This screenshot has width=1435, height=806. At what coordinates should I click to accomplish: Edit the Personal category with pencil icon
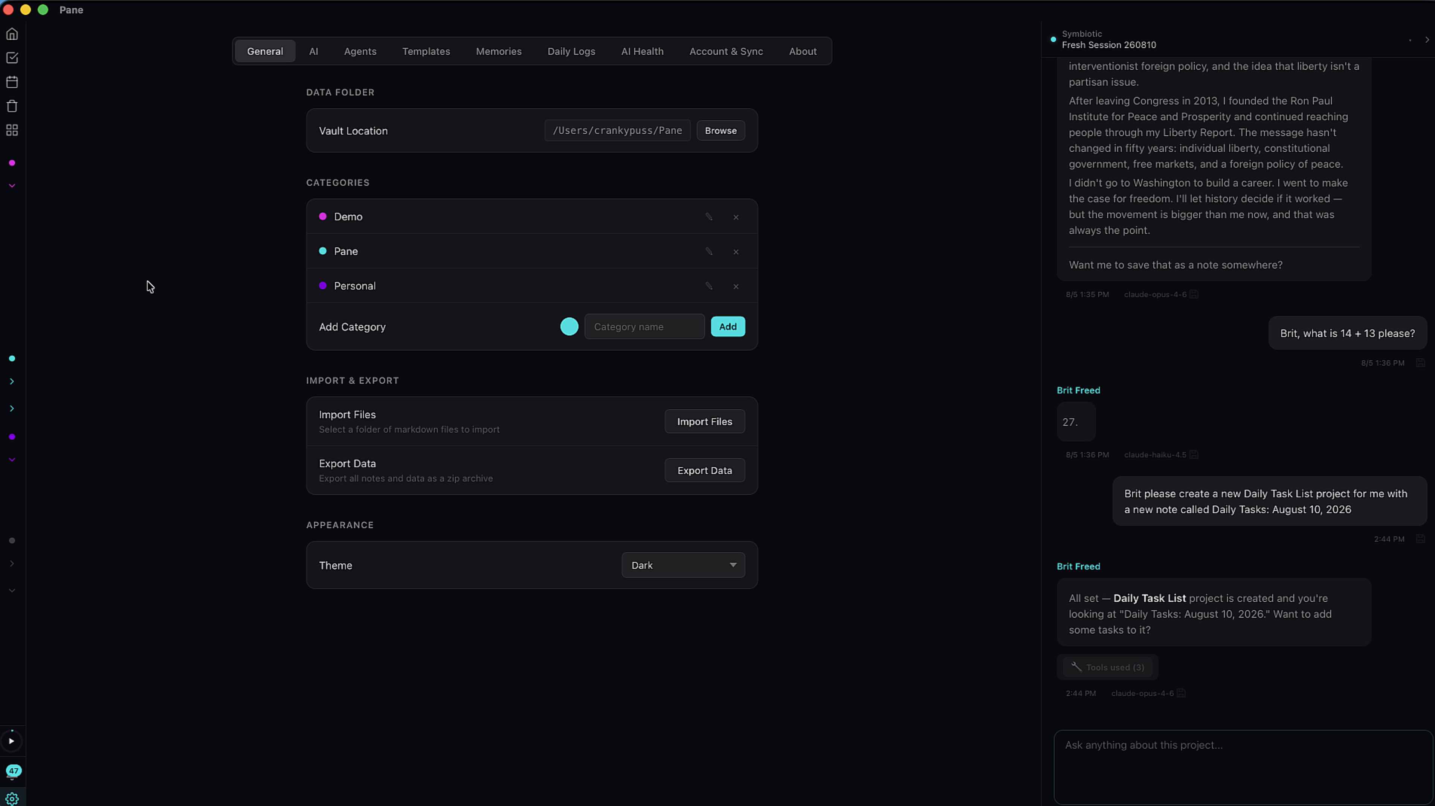[708, 286]
